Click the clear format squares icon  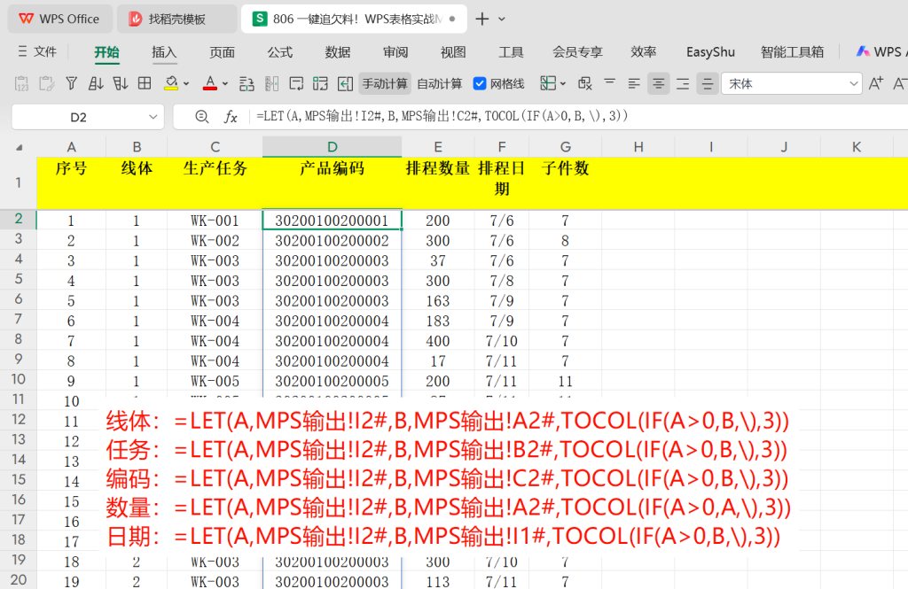pyautogui.click(x=585, y=84)
